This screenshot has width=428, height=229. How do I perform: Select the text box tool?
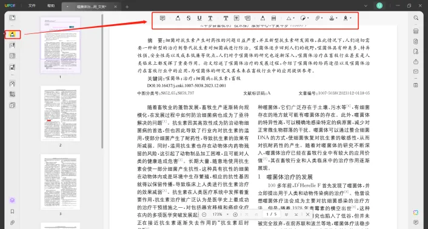236,18
